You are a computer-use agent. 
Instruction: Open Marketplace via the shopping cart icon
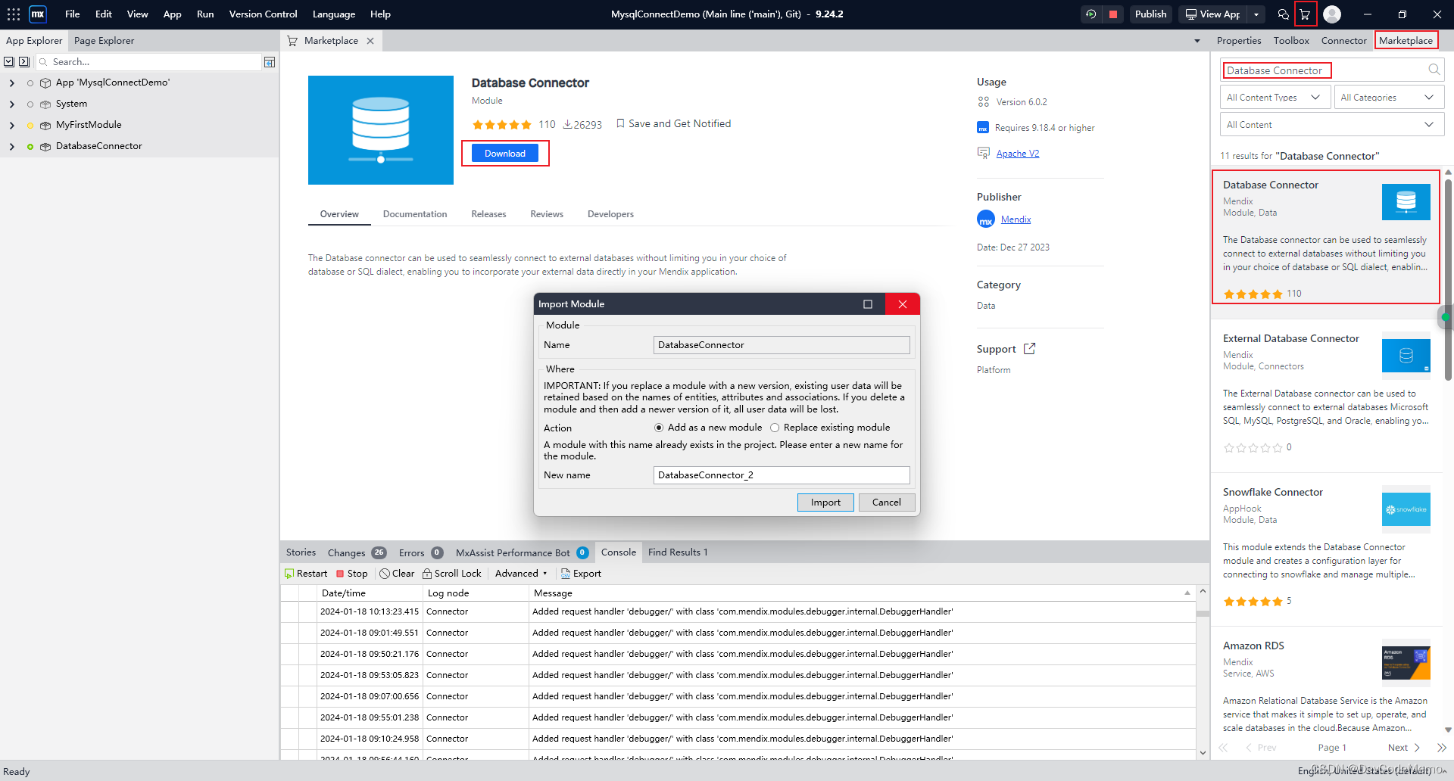point(1306,14)
